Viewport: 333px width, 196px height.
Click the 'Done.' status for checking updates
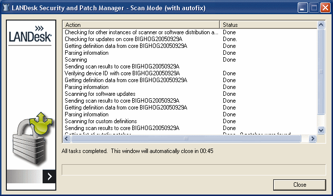coord(230,39)
